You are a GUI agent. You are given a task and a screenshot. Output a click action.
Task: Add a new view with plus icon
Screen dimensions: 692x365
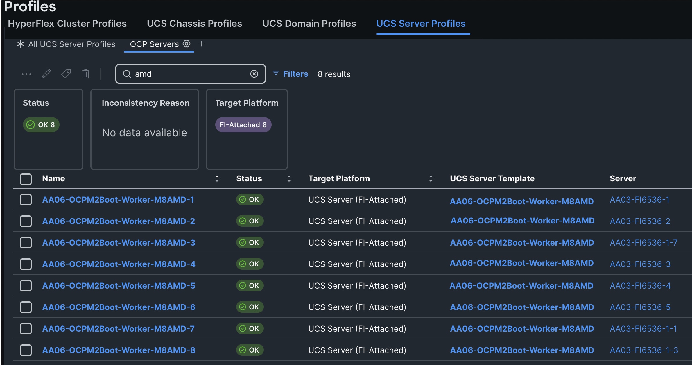pyautogui.click(x=202, y=44)
